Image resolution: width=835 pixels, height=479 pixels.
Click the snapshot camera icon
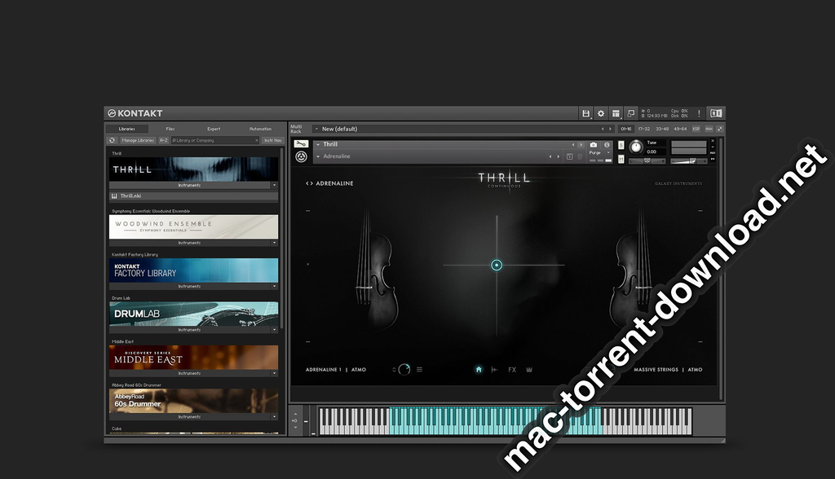point(594,145)
